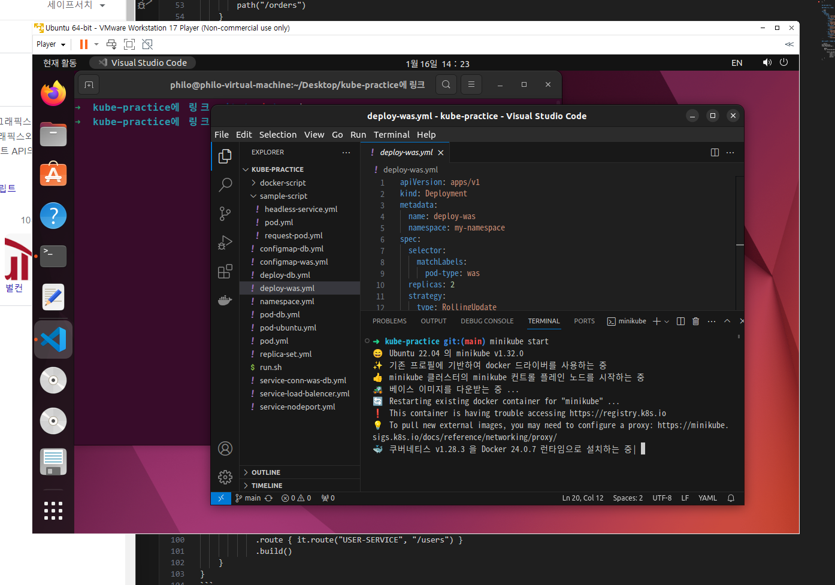
Task: Pause the virtual machine in VMware Player
Action: coord(84,44)
